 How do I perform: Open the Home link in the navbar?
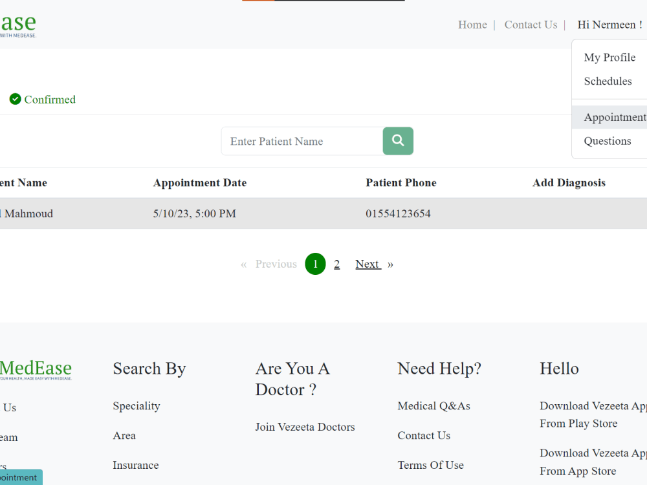point(472,25)
